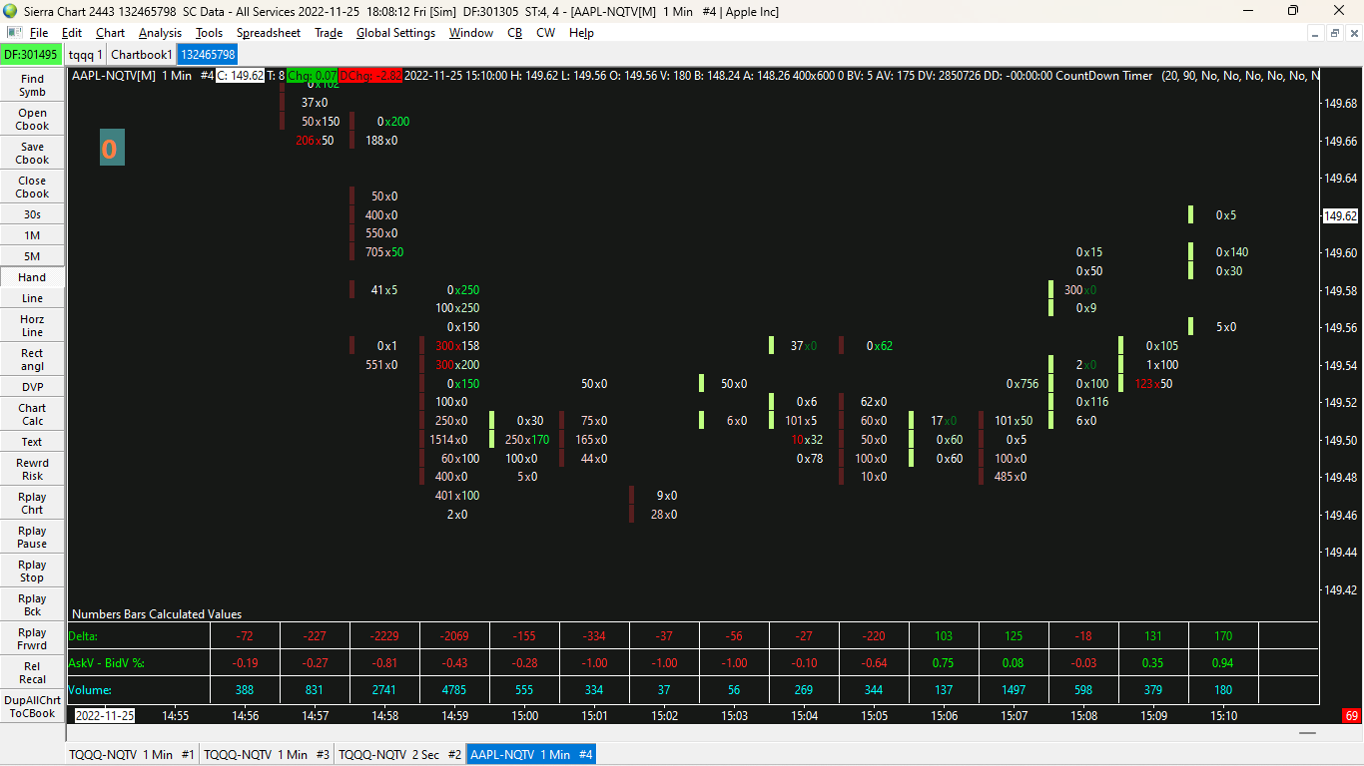Image resolution: width=1364 pixels, height=766 pixels.
Task: Click the 'Numbers Bars Calculated Values' heading
Action: pyautogui.click(x=157, y=614)
